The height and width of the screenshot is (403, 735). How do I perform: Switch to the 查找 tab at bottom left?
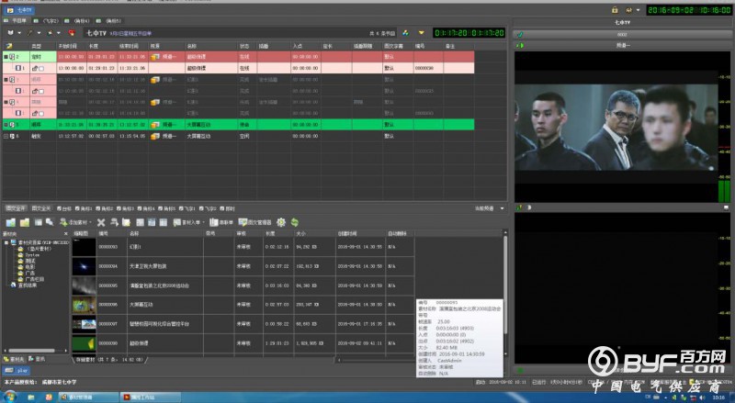[37, 358]
